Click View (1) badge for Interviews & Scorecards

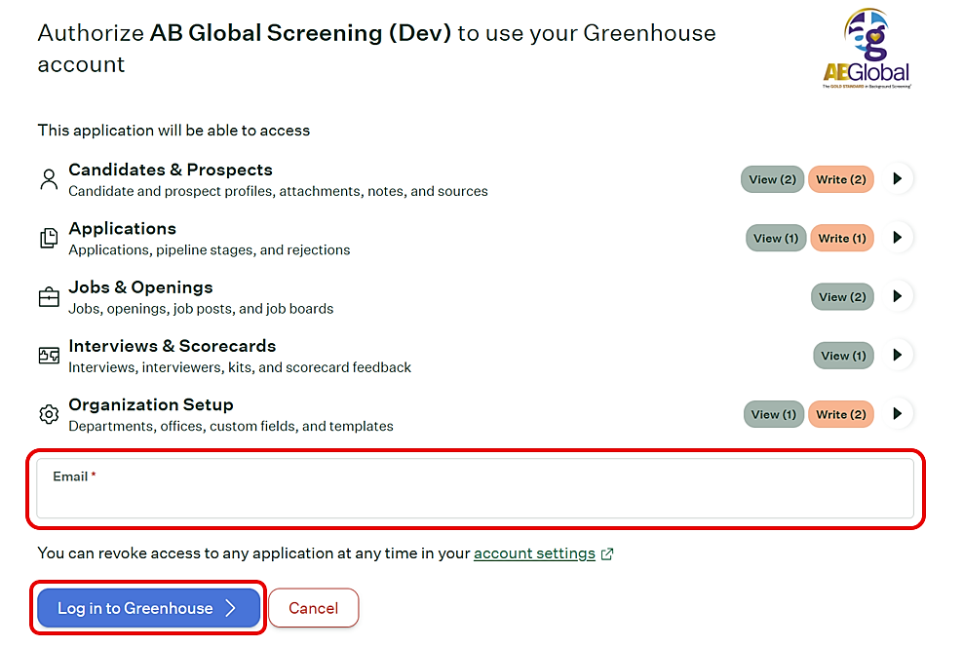click(x=843, y=356)
